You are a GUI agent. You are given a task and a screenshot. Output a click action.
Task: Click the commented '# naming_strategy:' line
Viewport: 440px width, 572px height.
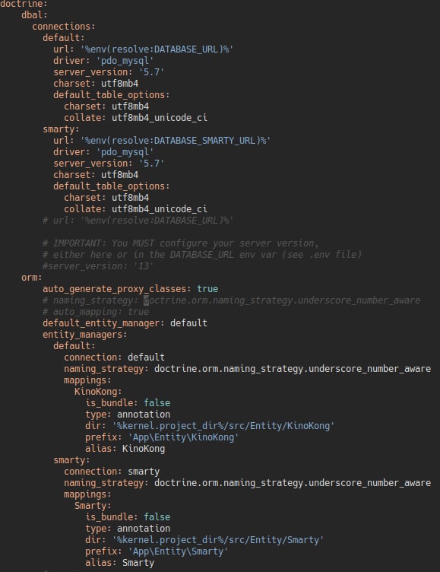pyautogui.click(x=232, y=300)
